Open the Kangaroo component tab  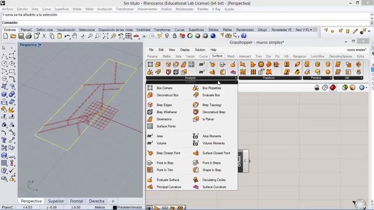299,56
